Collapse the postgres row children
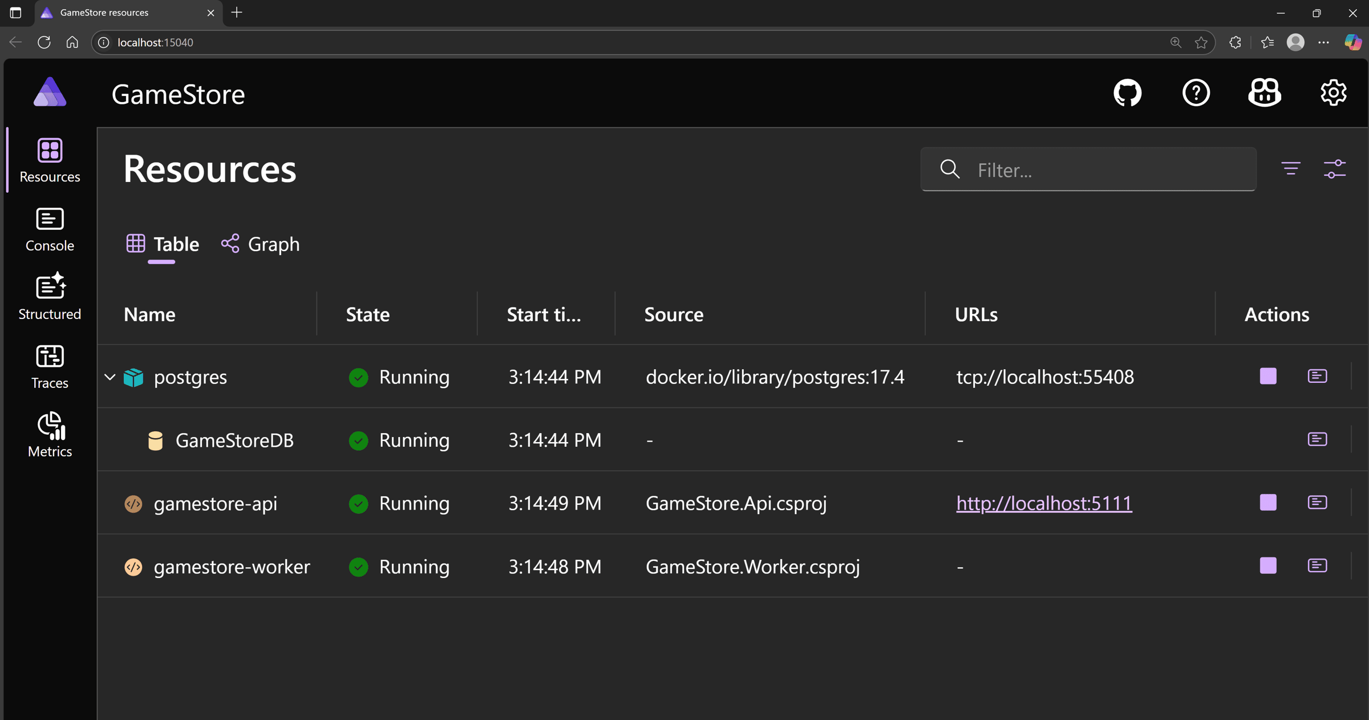 point(110,377)
